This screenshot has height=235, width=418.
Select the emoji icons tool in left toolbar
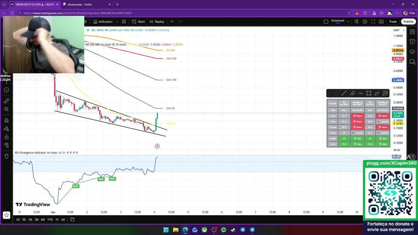coord(6,90)
